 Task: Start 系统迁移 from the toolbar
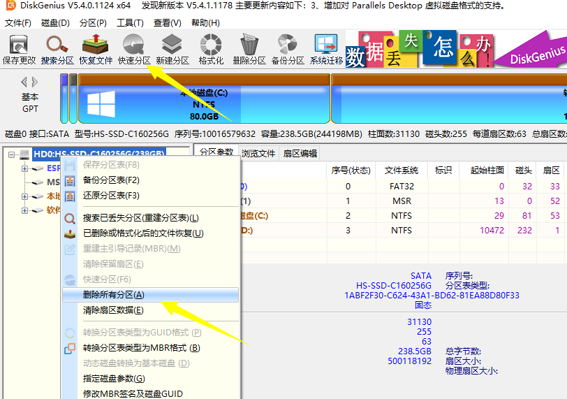[326, 49]
